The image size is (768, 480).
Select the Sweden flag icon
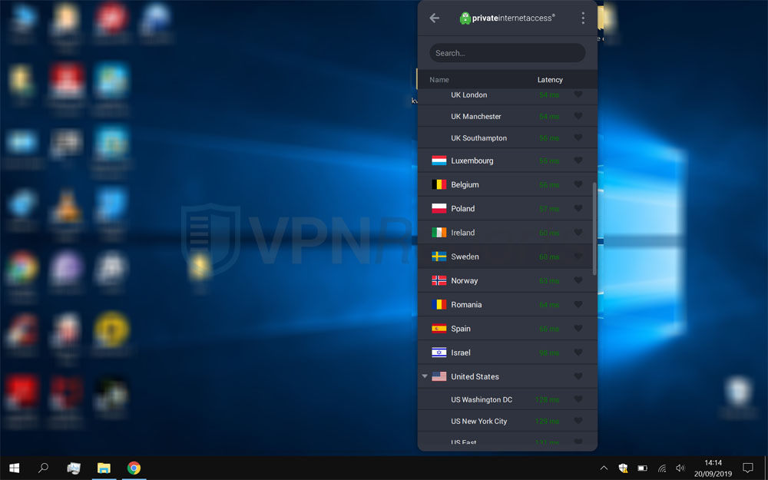(439, 257)
